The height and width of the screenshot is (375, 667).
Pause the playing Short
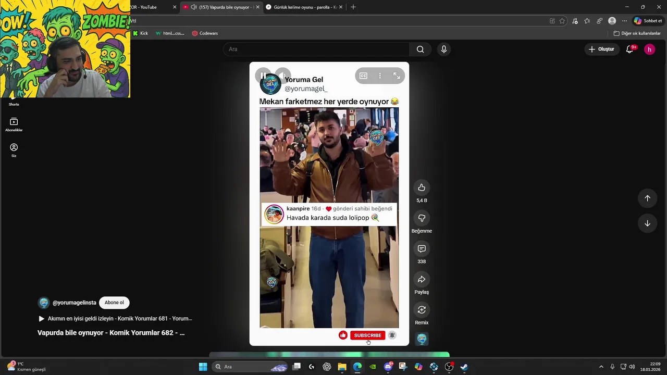coord(263,76)
